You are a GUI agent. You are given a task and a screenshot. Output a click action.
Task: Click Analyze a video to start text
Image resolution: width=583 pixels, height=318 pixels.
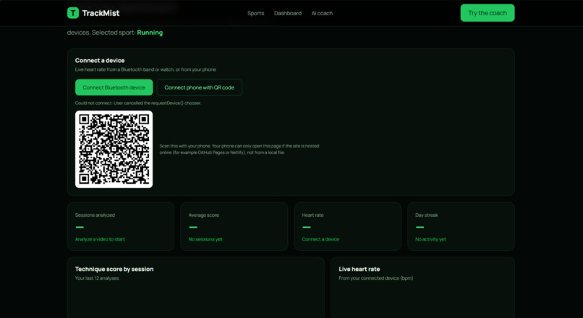pos(100,239)
